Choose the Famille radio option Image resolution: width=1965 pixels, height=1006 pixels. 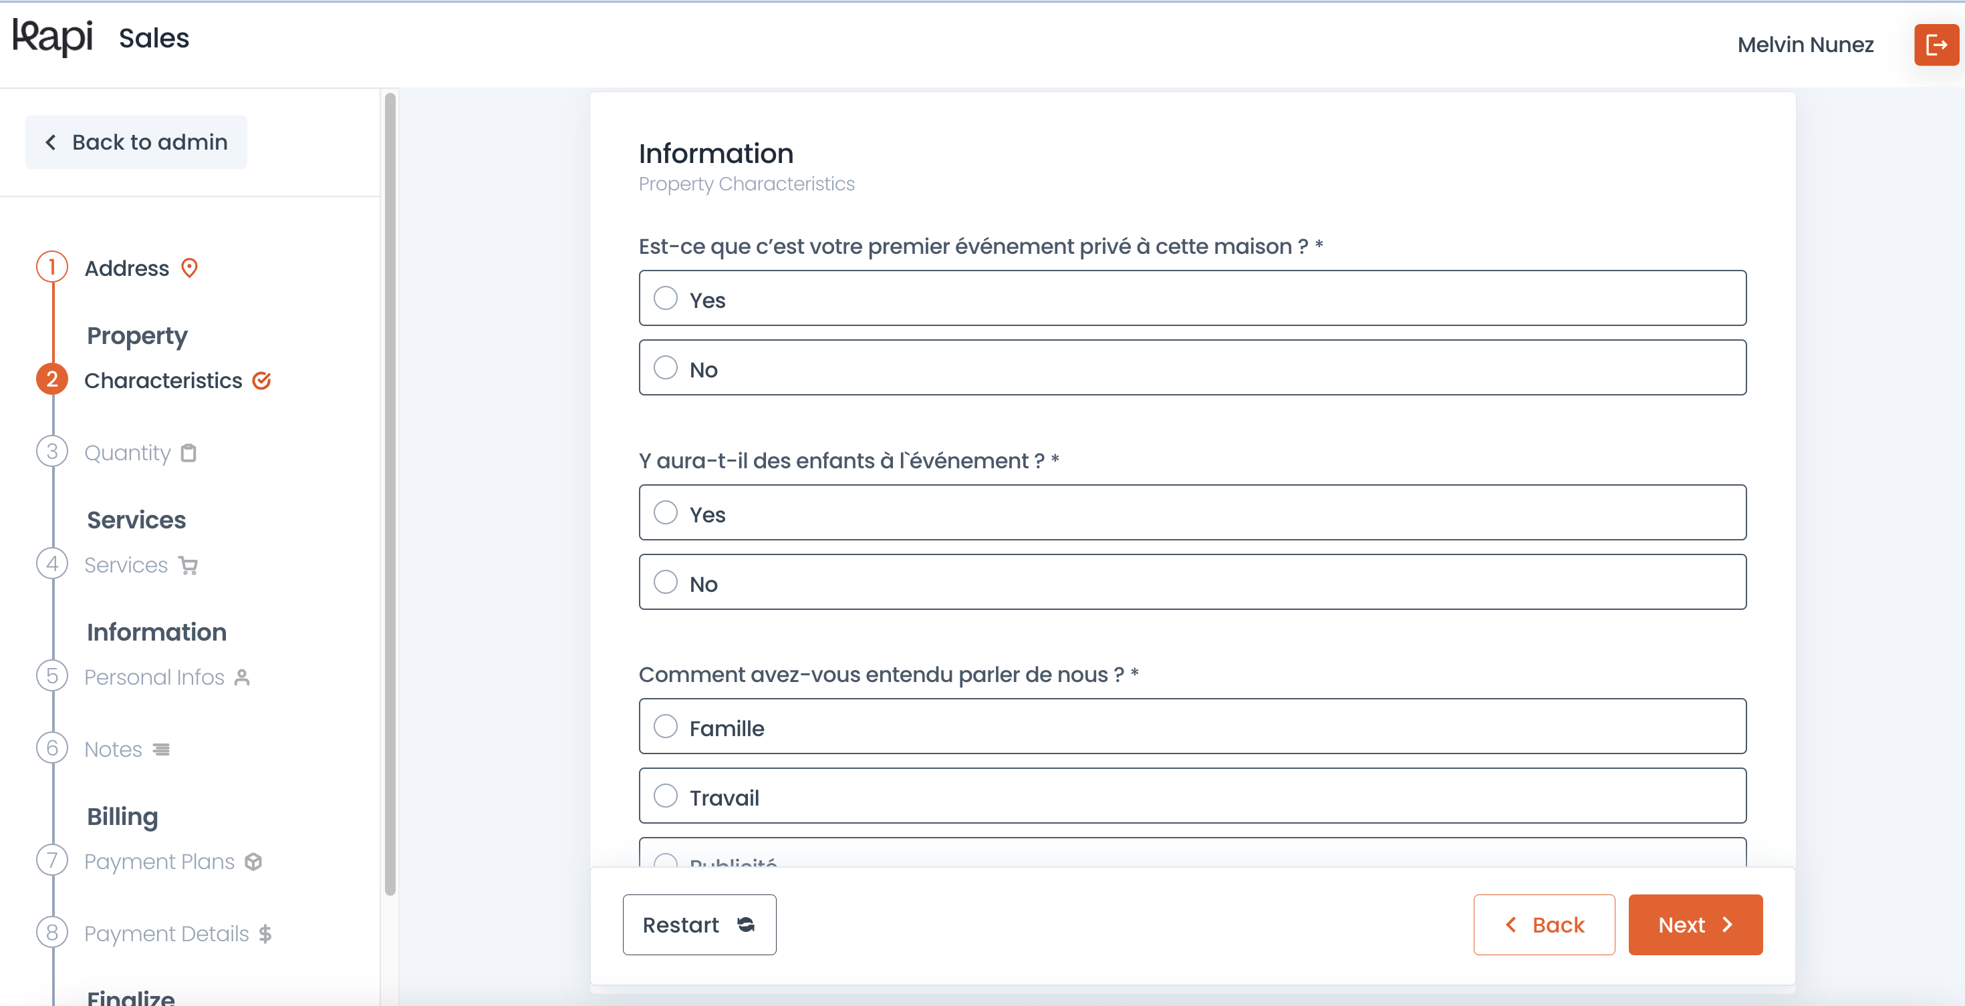(1192, 727)
